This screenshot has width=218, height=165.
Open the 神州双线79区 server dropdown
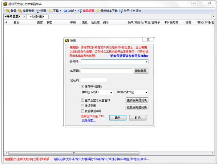tap(132, 92)
